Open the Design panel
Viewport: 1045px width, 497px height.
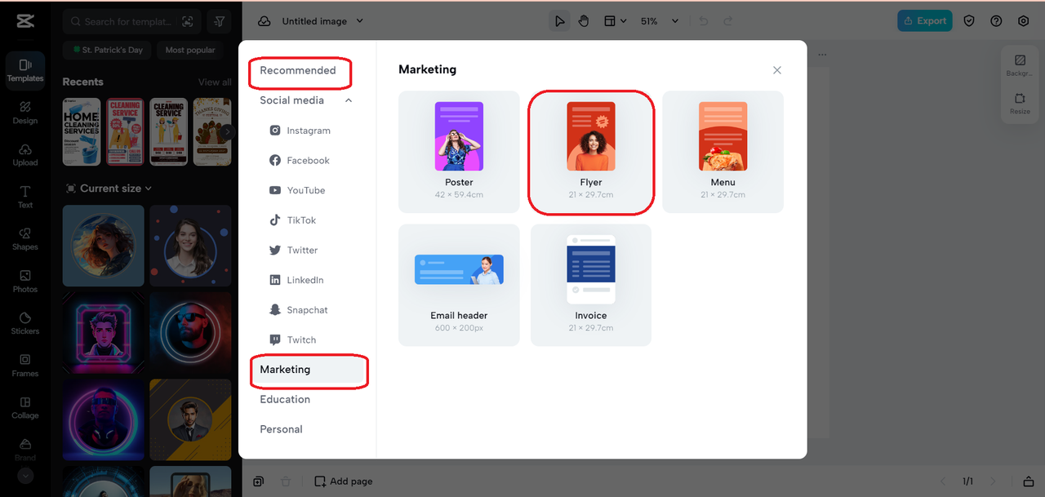[25, 113]
